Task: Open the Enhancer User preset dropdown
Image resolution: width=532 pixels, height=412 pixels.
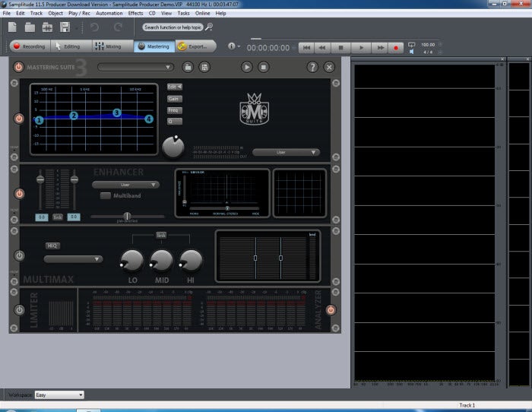Action: (x=125, y=185)
